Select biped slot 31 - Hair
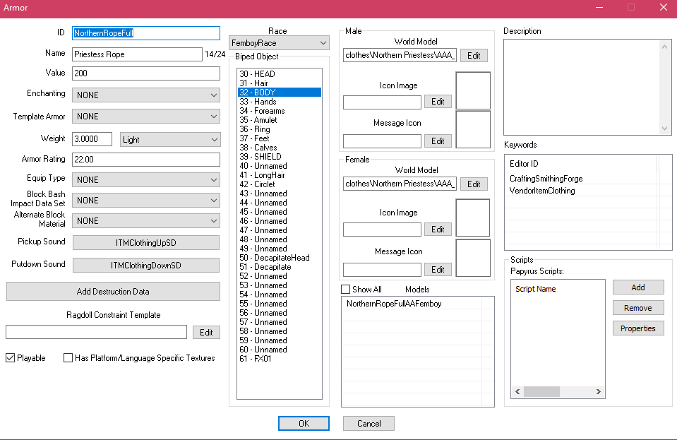 (280, 83)
